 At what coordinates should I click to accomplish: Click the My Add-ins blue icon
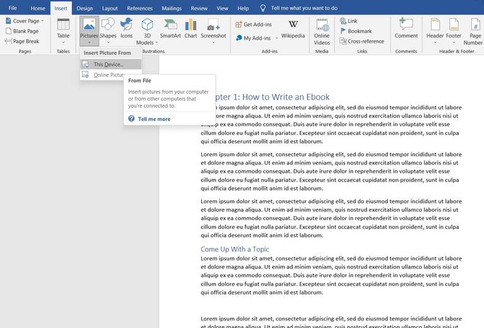pyautogui.click(x=239, y=38)
